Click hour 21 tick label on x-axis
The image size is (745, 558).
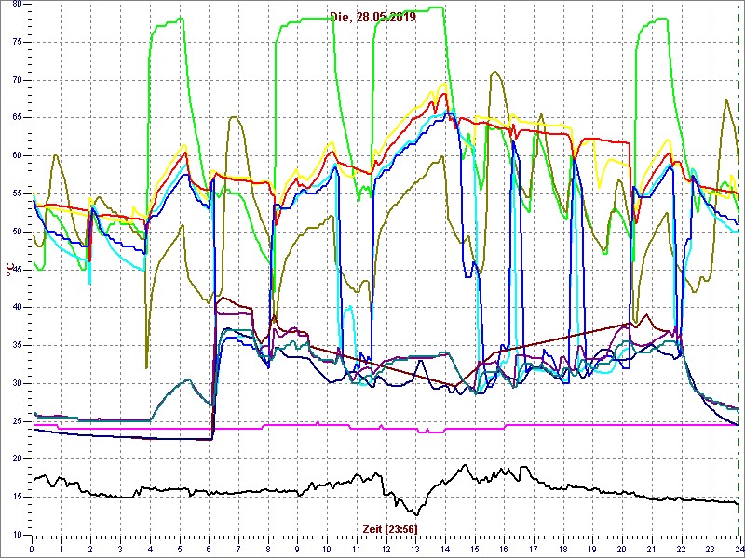coord(650,549)
